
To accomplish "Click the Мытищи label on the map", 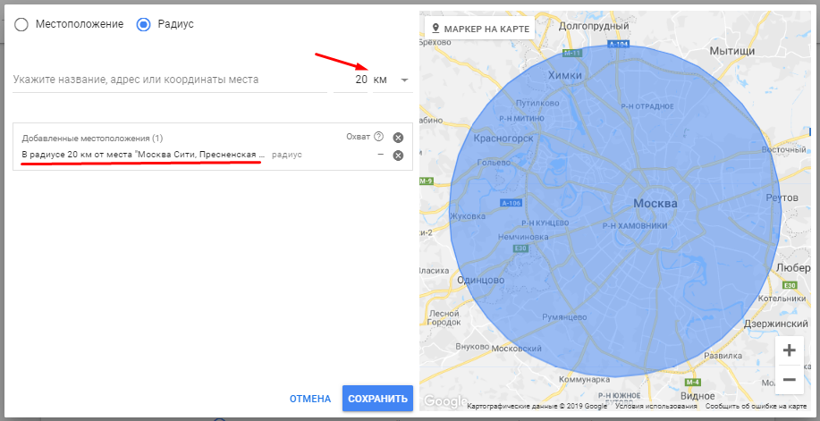I will pyautogui.click(x=732, y=51).
